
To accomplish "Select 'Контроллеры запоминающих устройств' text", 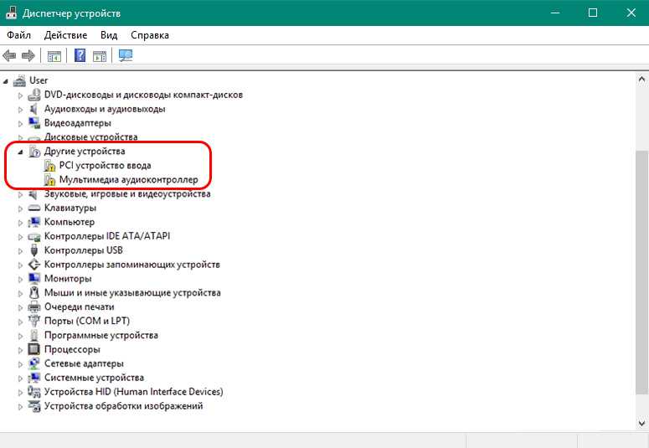I will coord(132,264).
